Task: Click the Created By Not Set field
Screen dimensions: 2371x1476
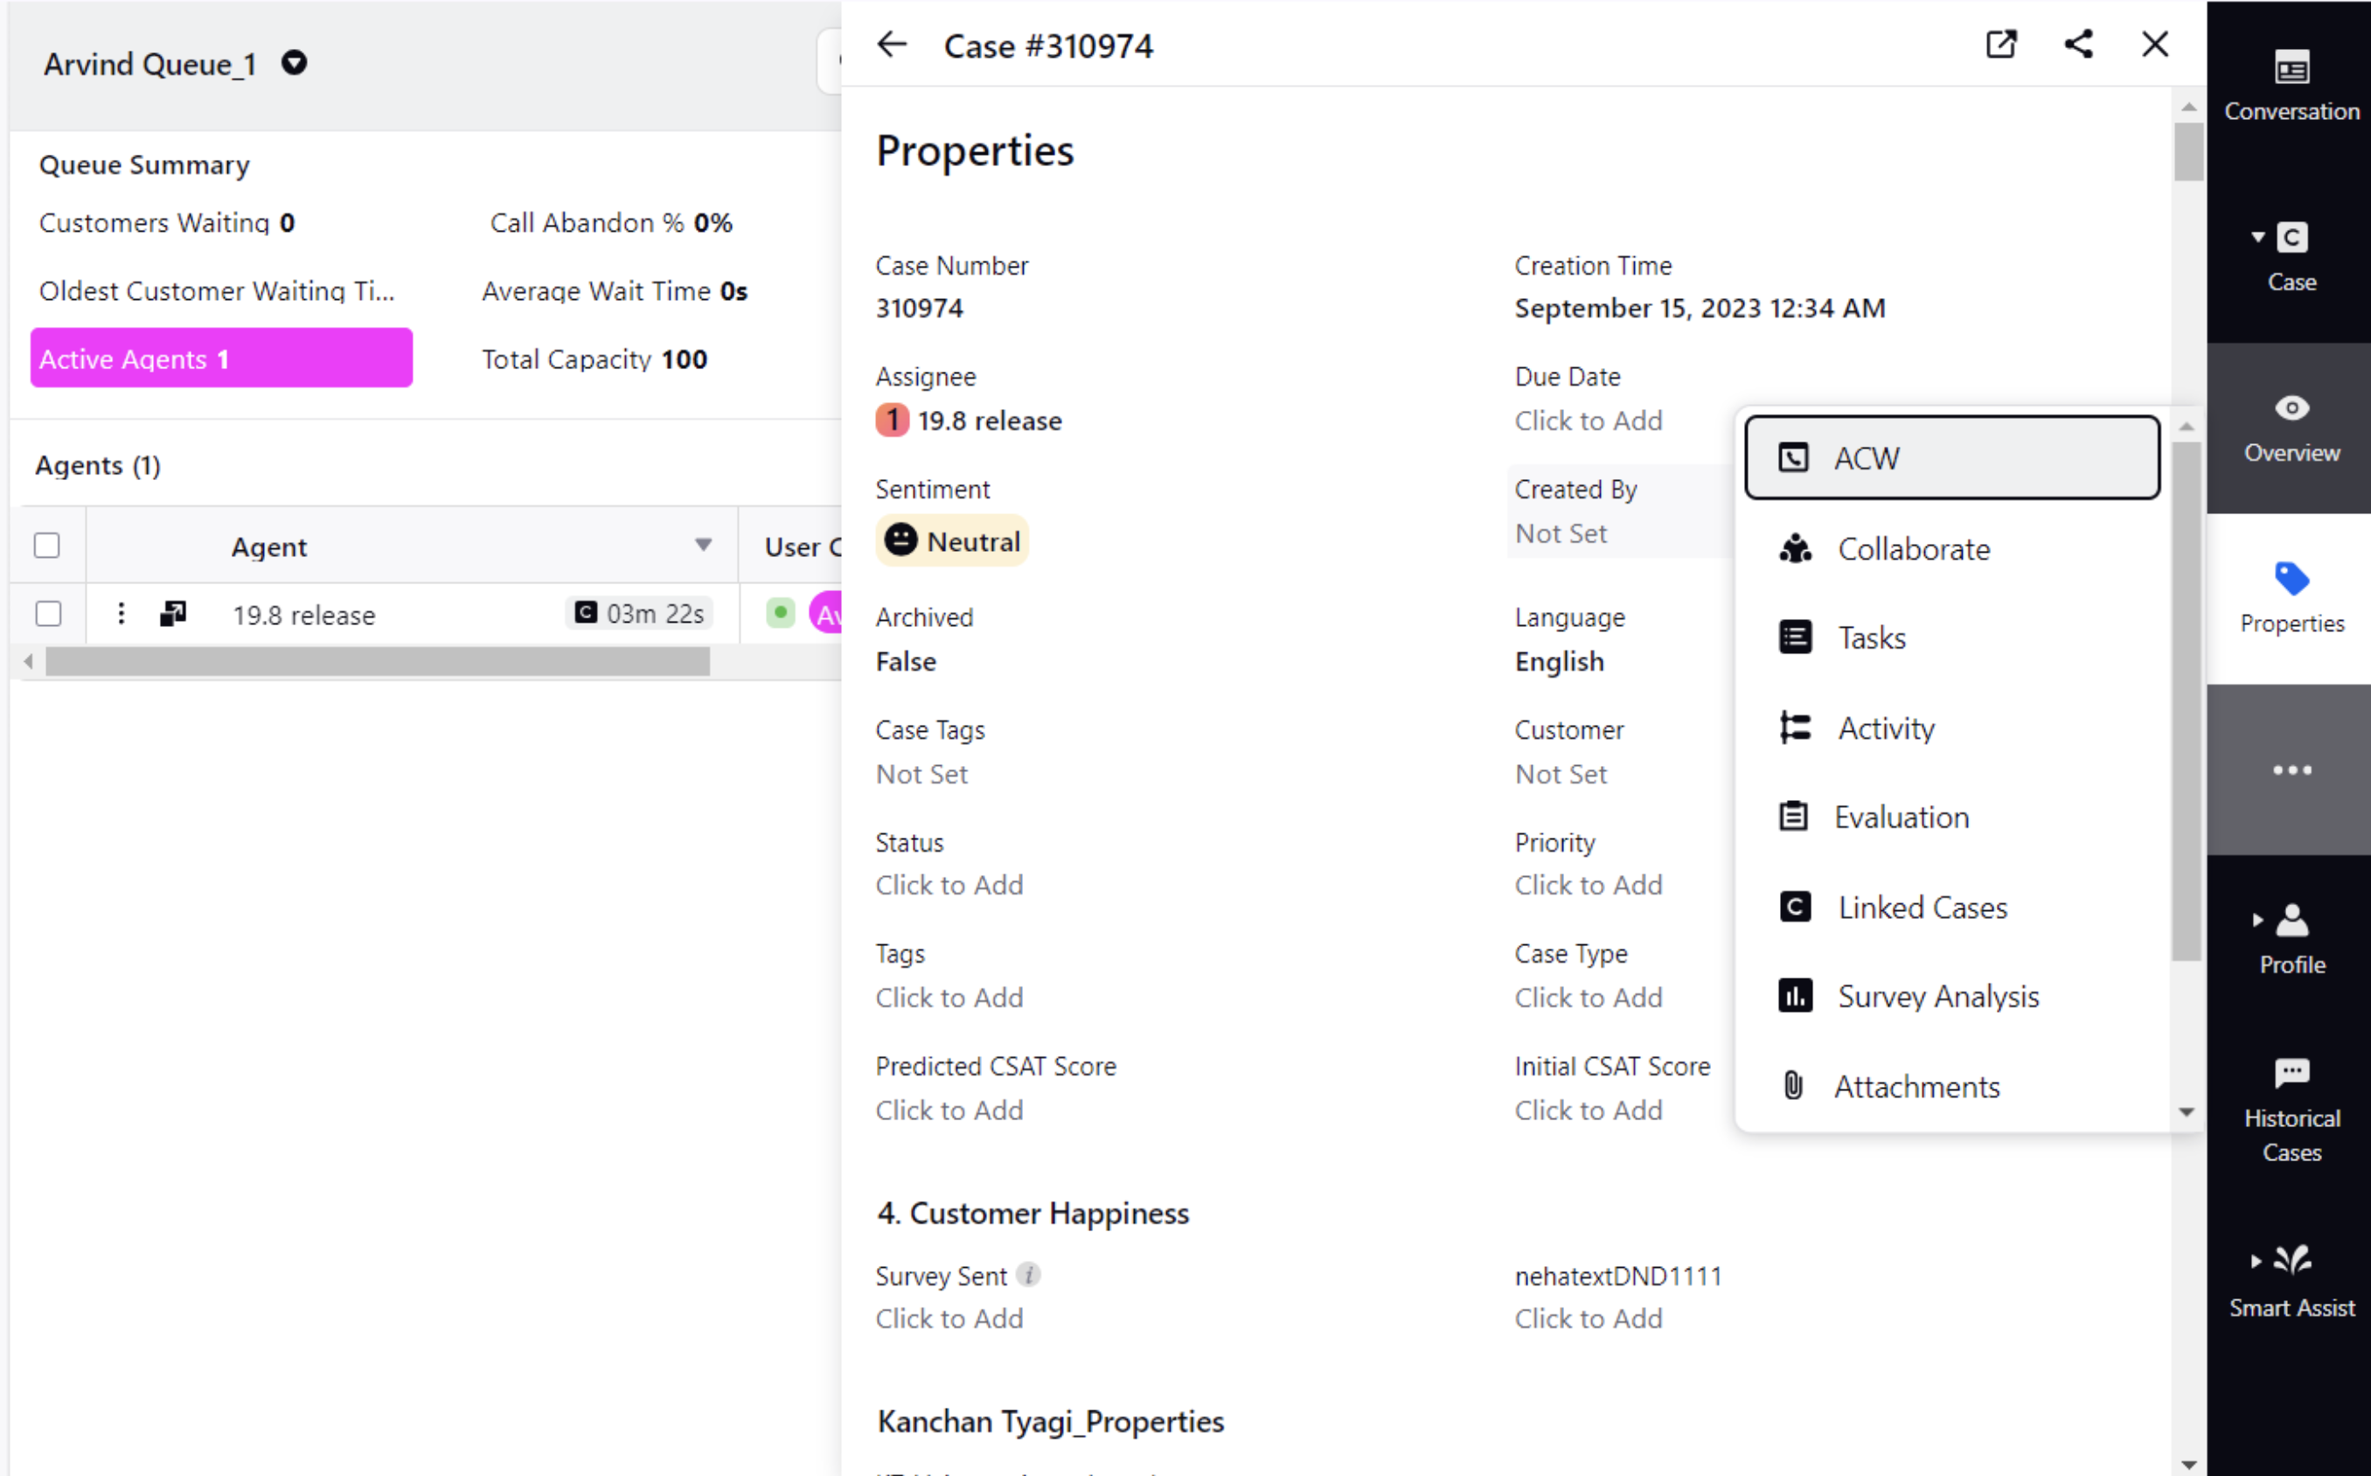Action: (x=1561, y=533)
